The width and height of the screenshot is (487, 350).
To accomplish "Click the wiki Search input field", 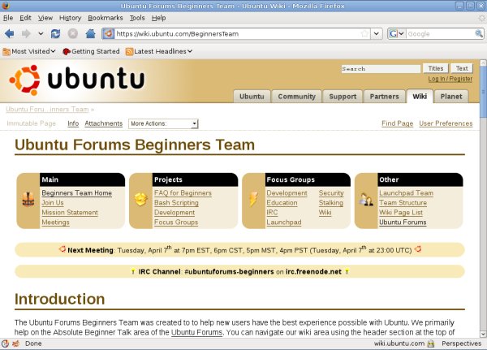I will [380, 69].
